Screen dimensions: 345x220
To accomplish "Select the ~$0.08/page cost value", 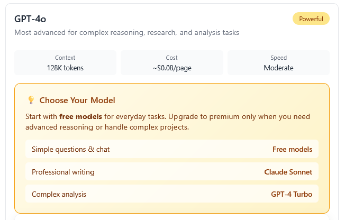I will [x=172, y=68].
